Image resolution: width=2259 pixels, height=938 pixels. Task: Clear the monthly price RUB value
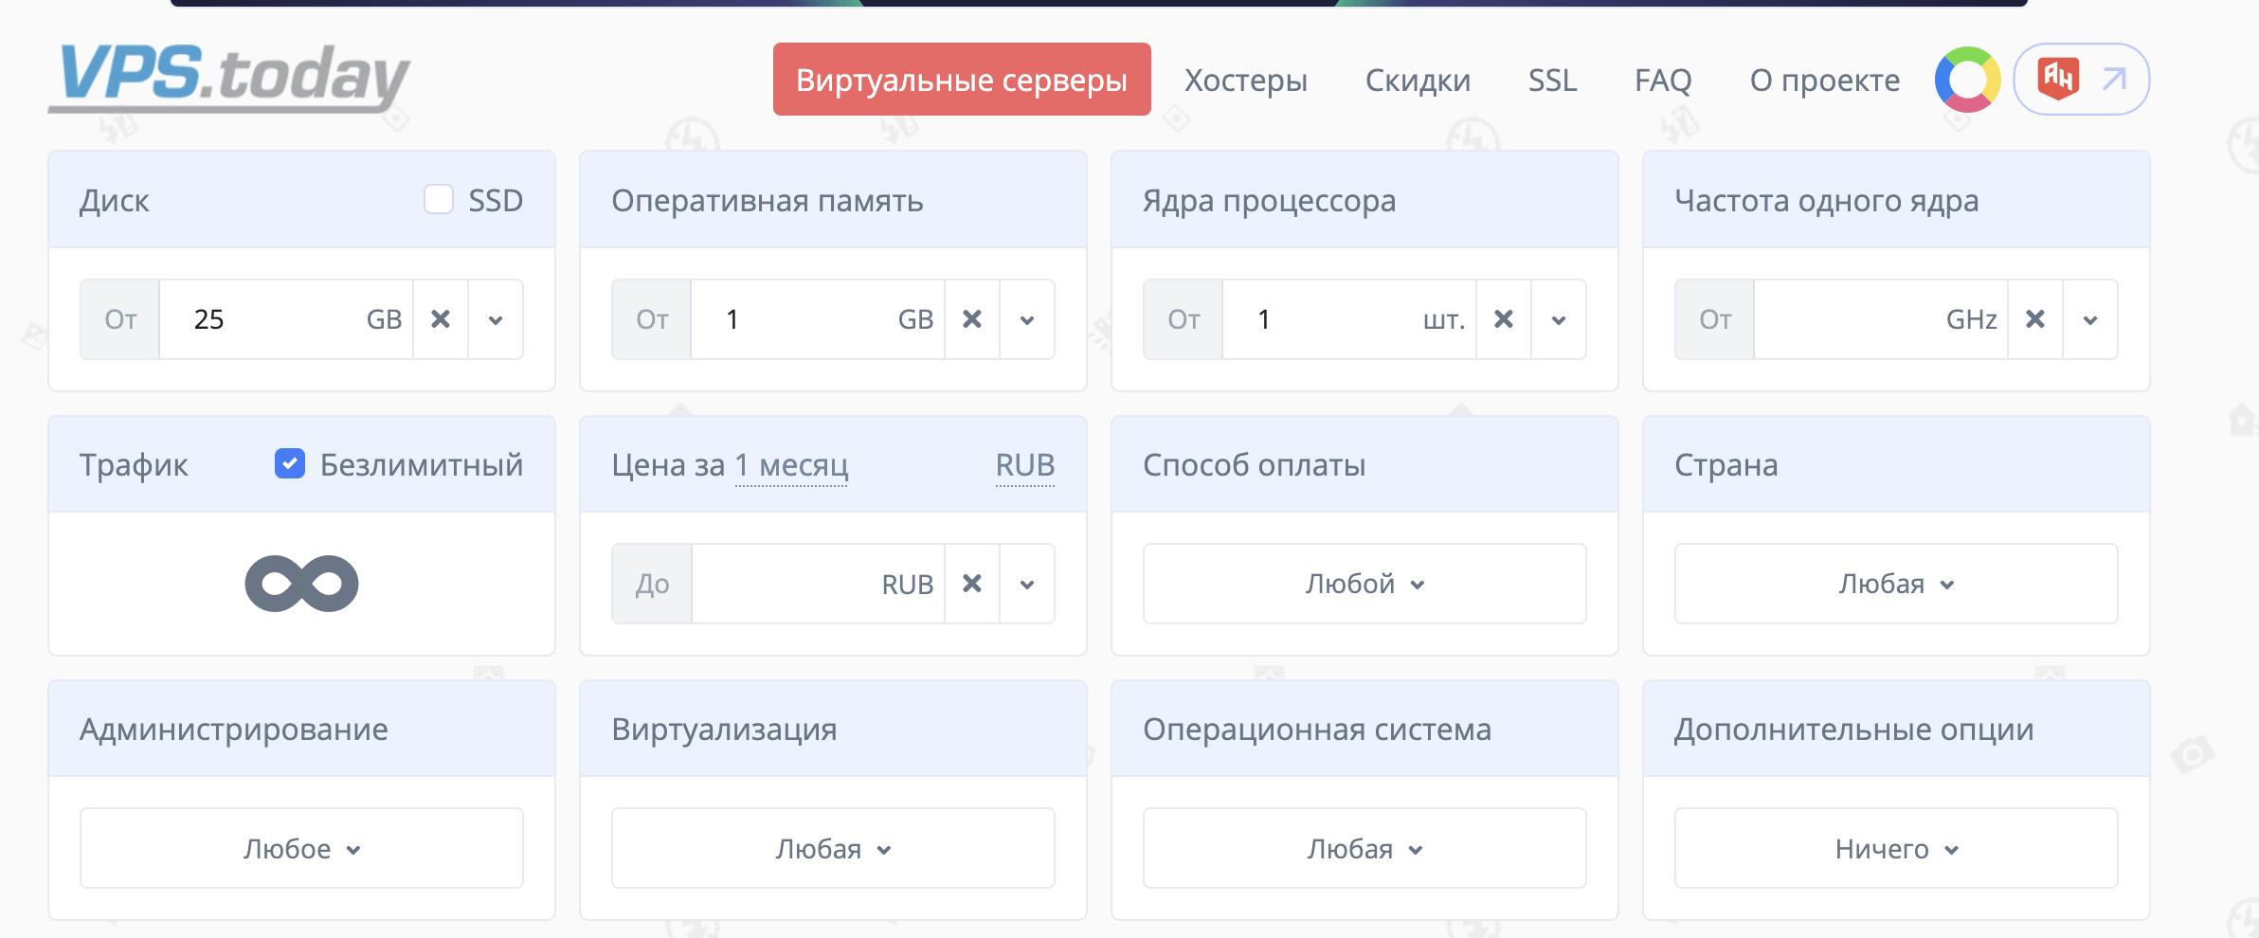(x=972, y=584)
